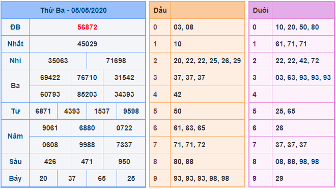Viewport: 336px width, 189px height.
Task: Click the number 85203
Action: (87, 94)
